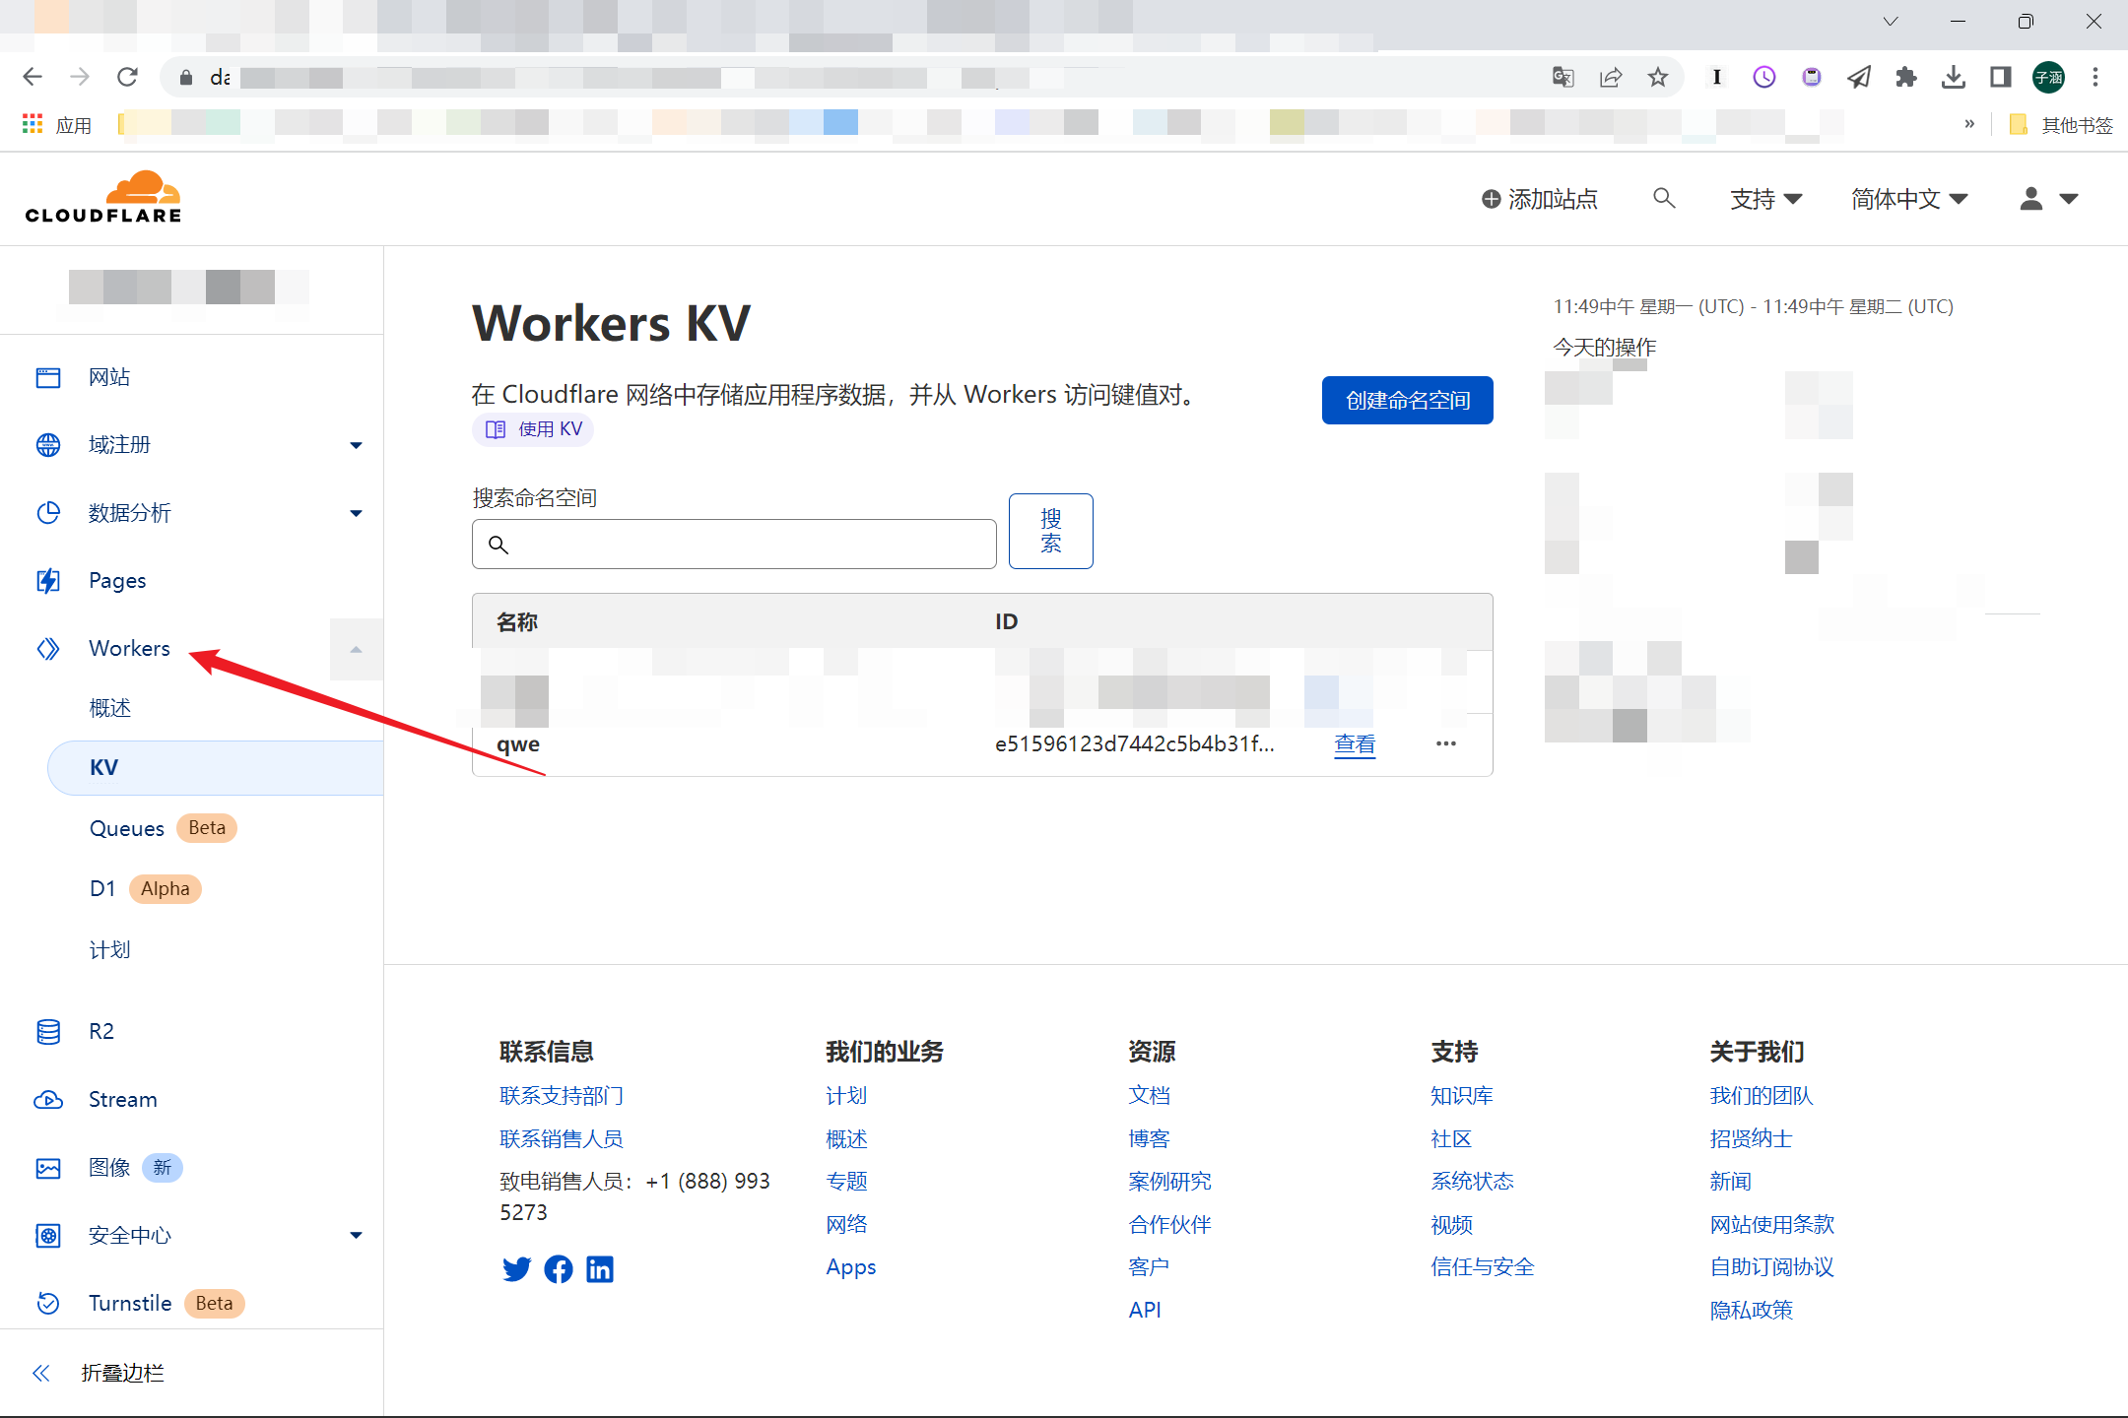Open 计划 under Workers
The height and width of the screenshot is (1418, 2128).
point(110,950)
